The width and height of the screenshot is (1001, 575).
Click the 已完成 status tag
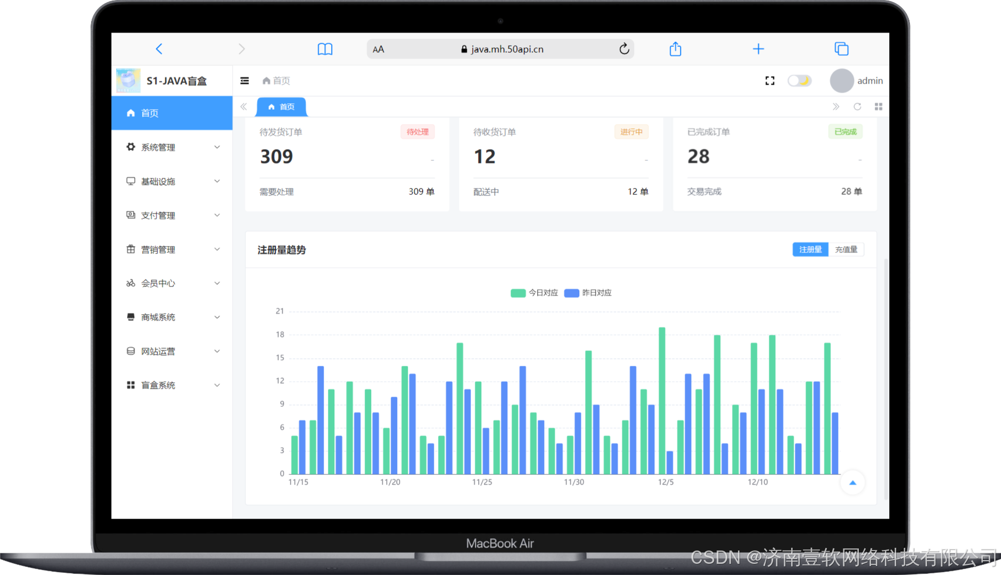point(845,132)
